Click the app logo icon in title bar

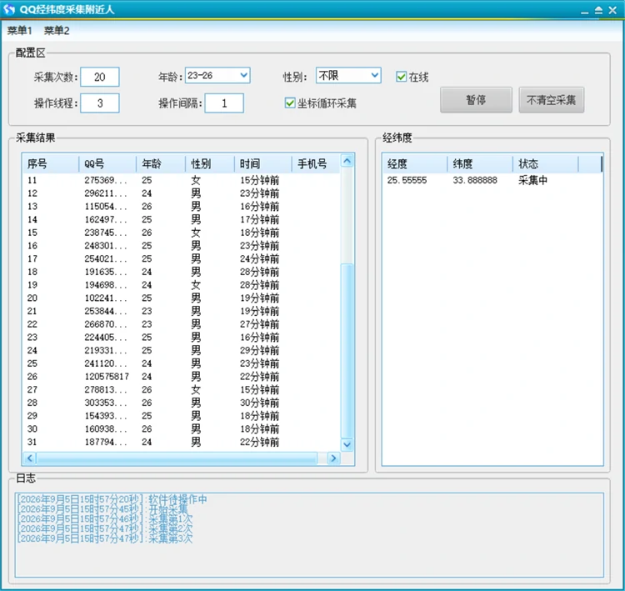(9, 9)
